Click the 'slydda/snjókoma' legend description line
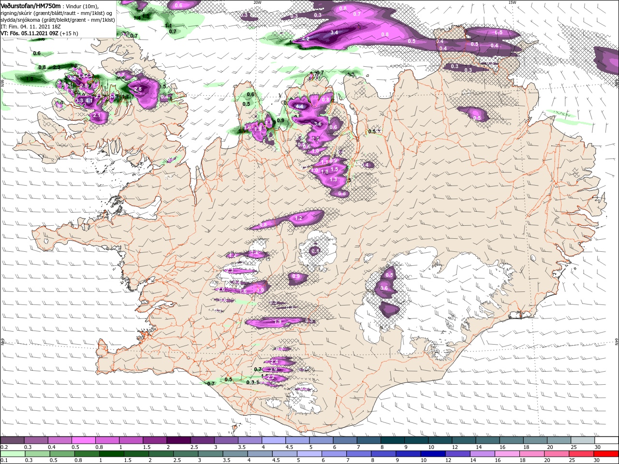 [58, 20]
